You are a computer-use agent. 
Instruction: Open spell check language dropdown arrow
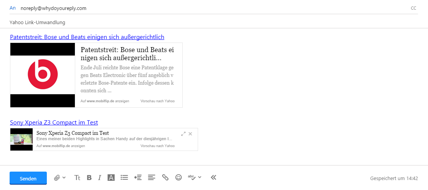point(200,177)
